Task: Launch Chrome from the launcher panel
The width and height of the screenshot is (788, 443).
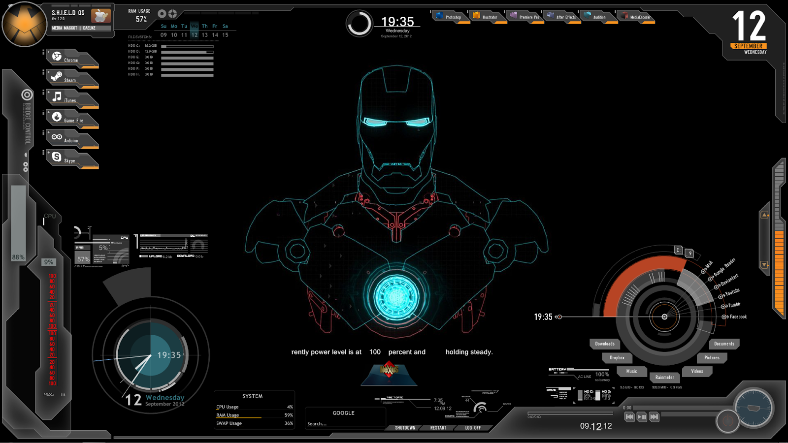Action: pyautogui.click(x=72, y=59)
